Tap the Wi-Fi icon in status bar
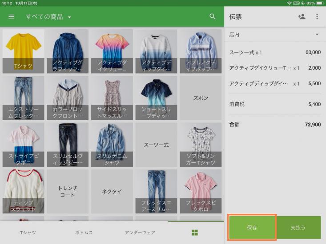The height and width of the screenshot is (244, 326). (x=289, y=3)
